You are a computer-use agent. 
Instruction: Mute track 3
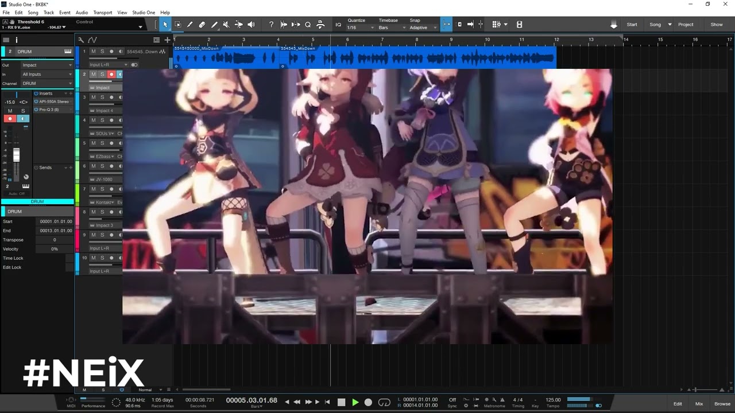pos(94,98)
